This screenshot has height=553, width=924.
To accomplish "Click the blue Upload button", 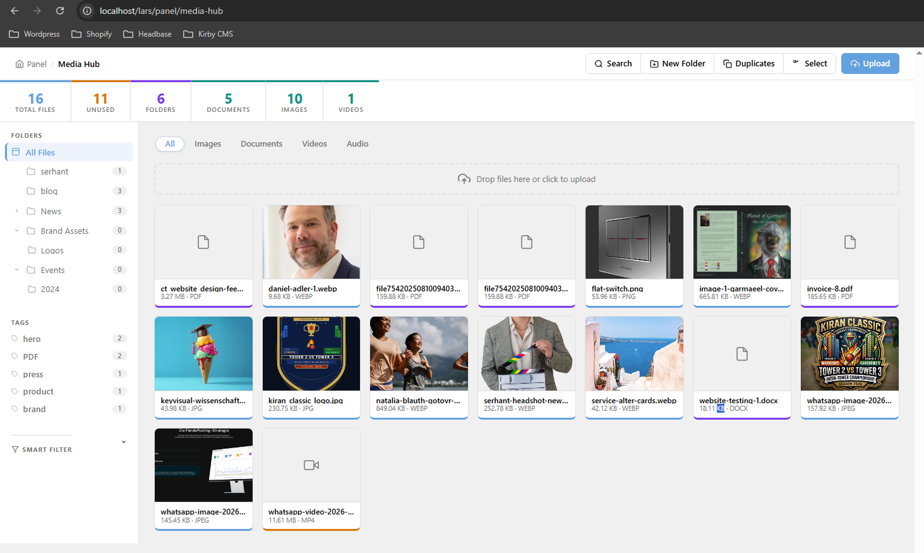I will pos(870,64).
